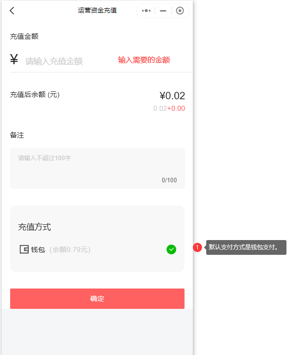Click the ¥0.02 balance amount
298x355 pixels.
tap(172, 96)
